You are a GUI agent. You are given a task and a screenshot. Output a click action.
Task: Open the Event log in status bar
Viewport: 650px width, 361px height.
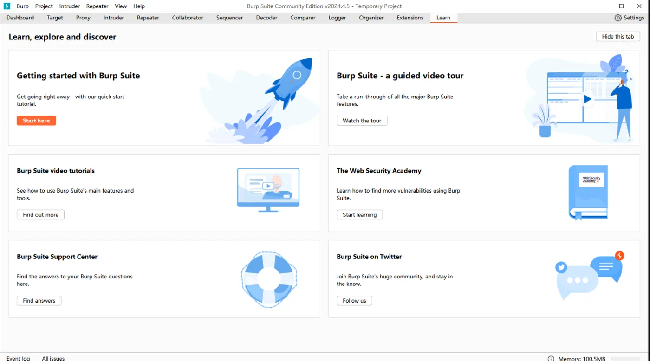[x=18, y=358]
